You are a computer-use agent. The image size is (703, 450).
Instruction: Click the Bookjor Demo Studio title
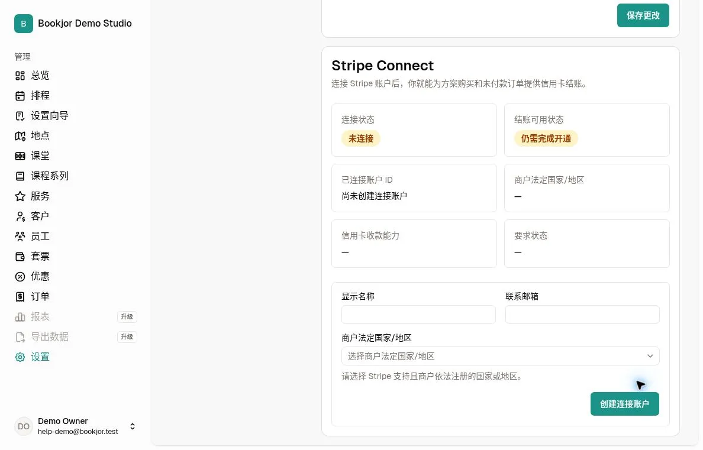pos(85,23)
